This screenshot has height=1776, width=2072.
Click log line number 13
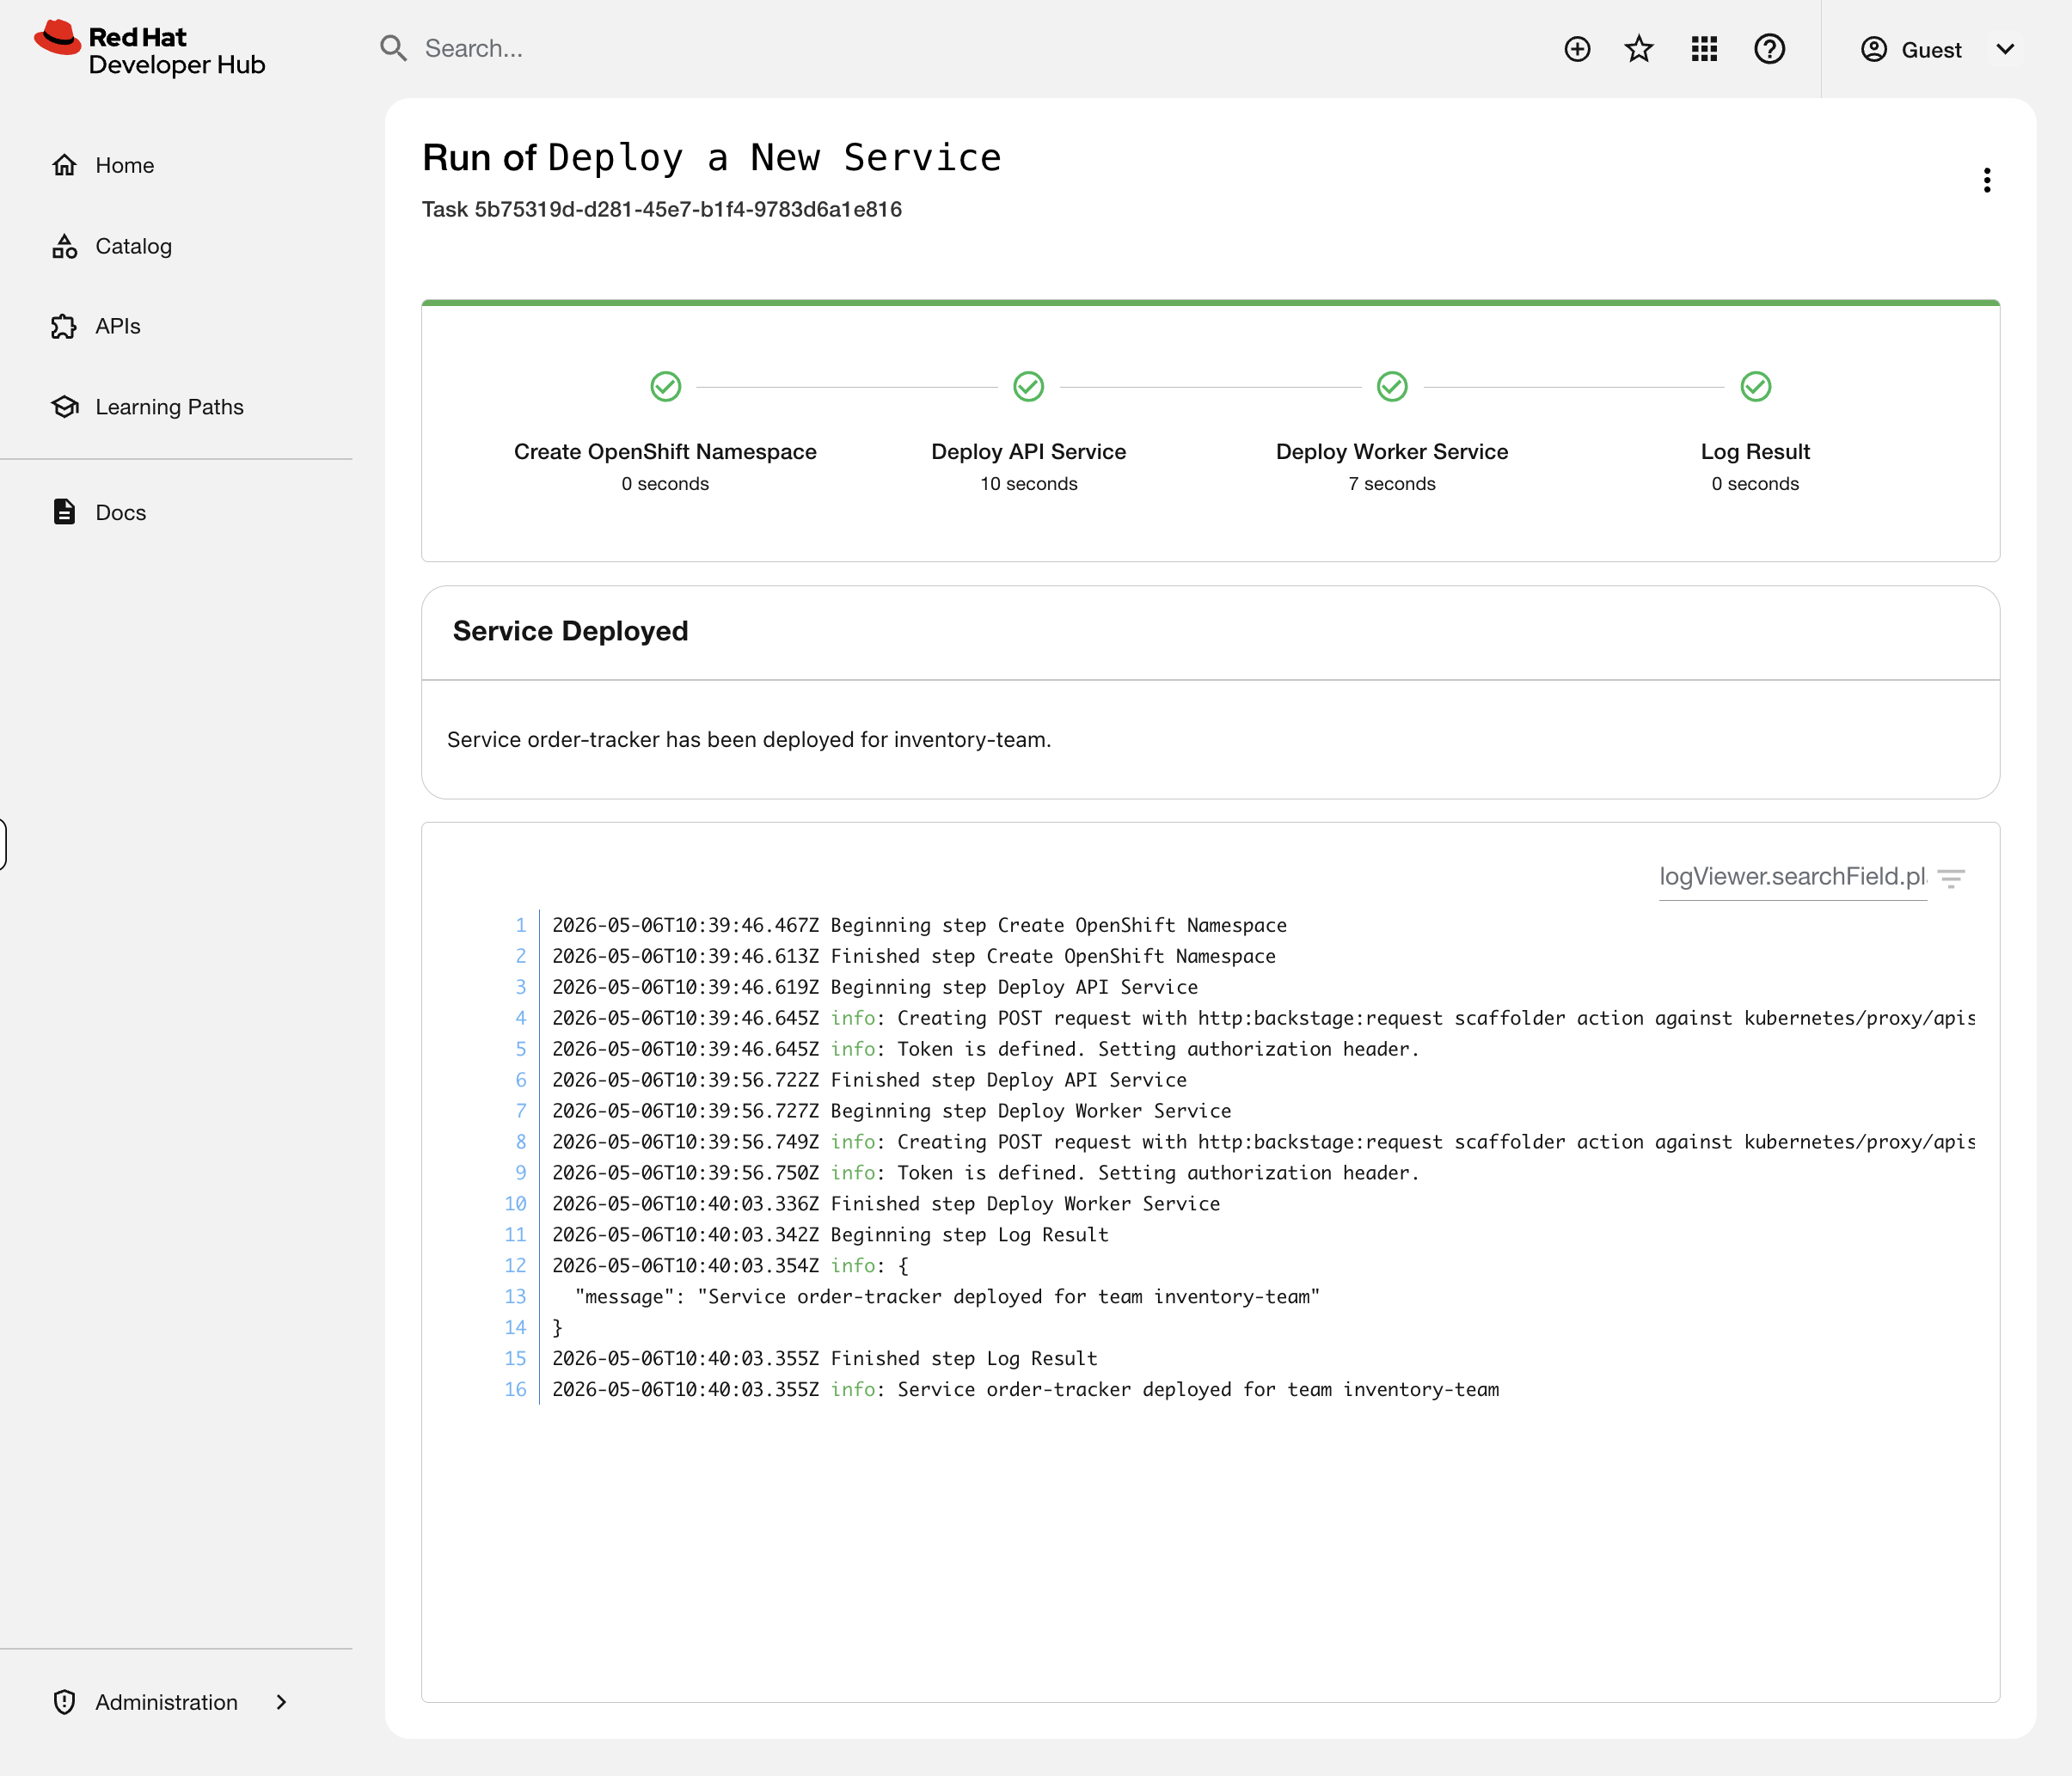[x=515, y=1296]
